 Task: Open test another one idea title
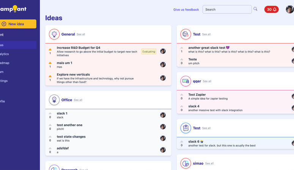click(x=69, y=125)
